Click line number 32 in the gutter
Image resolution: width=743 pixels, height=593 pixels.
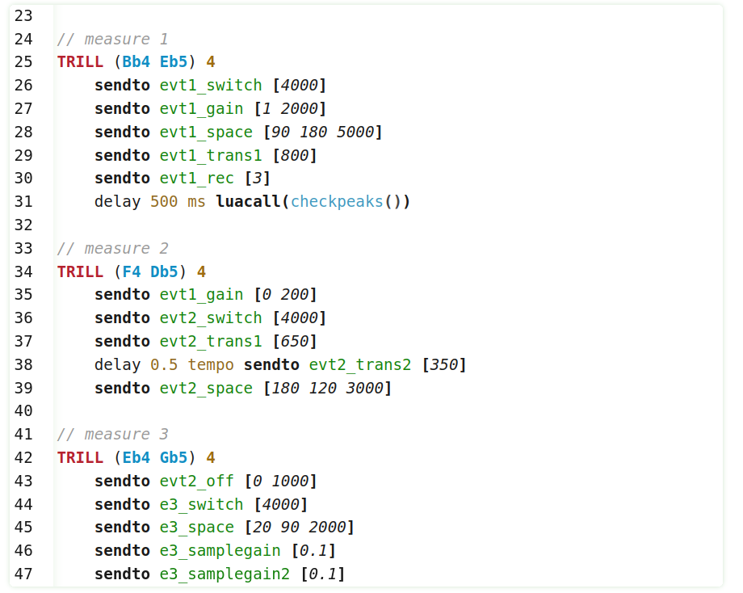tap(23, 225)
